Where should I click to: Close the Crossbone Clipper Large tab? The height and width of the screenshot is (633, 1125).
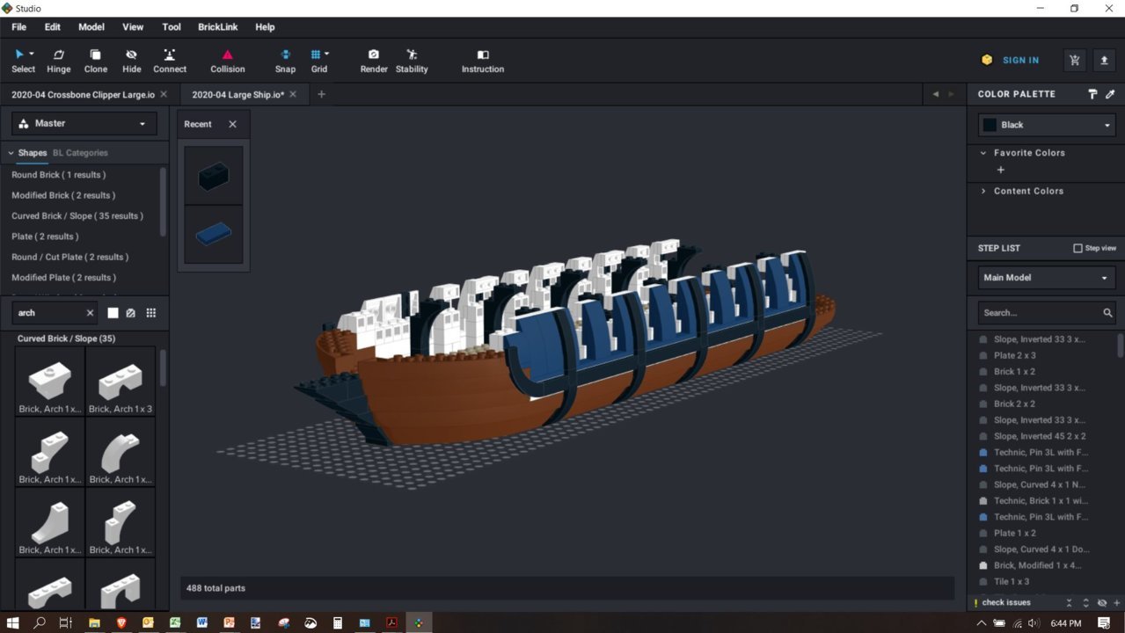coord(164,94)
